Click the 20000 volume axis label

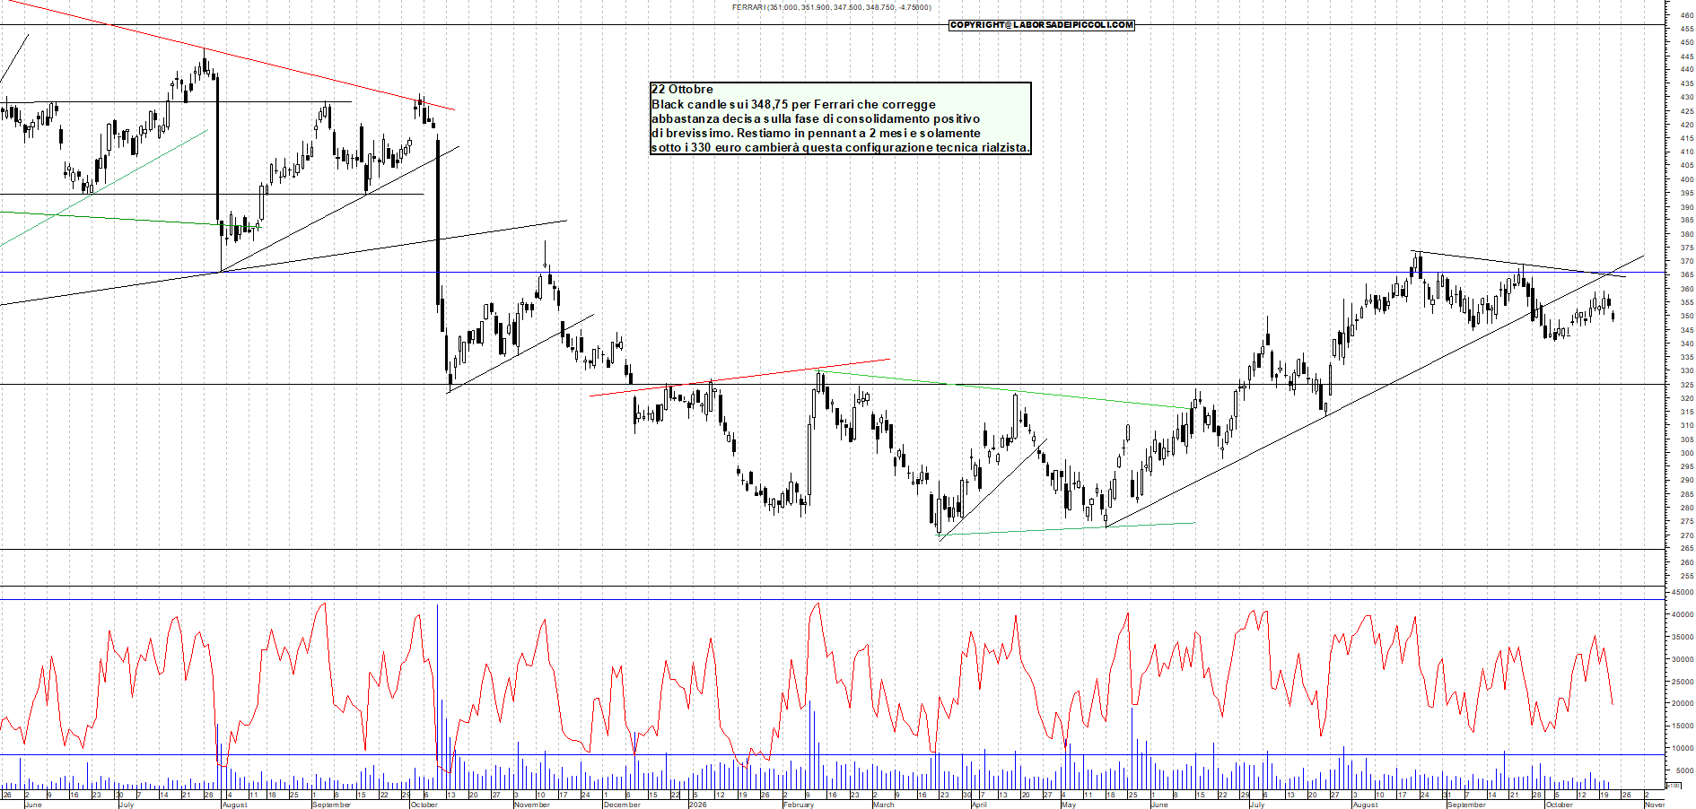(x=1683, y=703)
